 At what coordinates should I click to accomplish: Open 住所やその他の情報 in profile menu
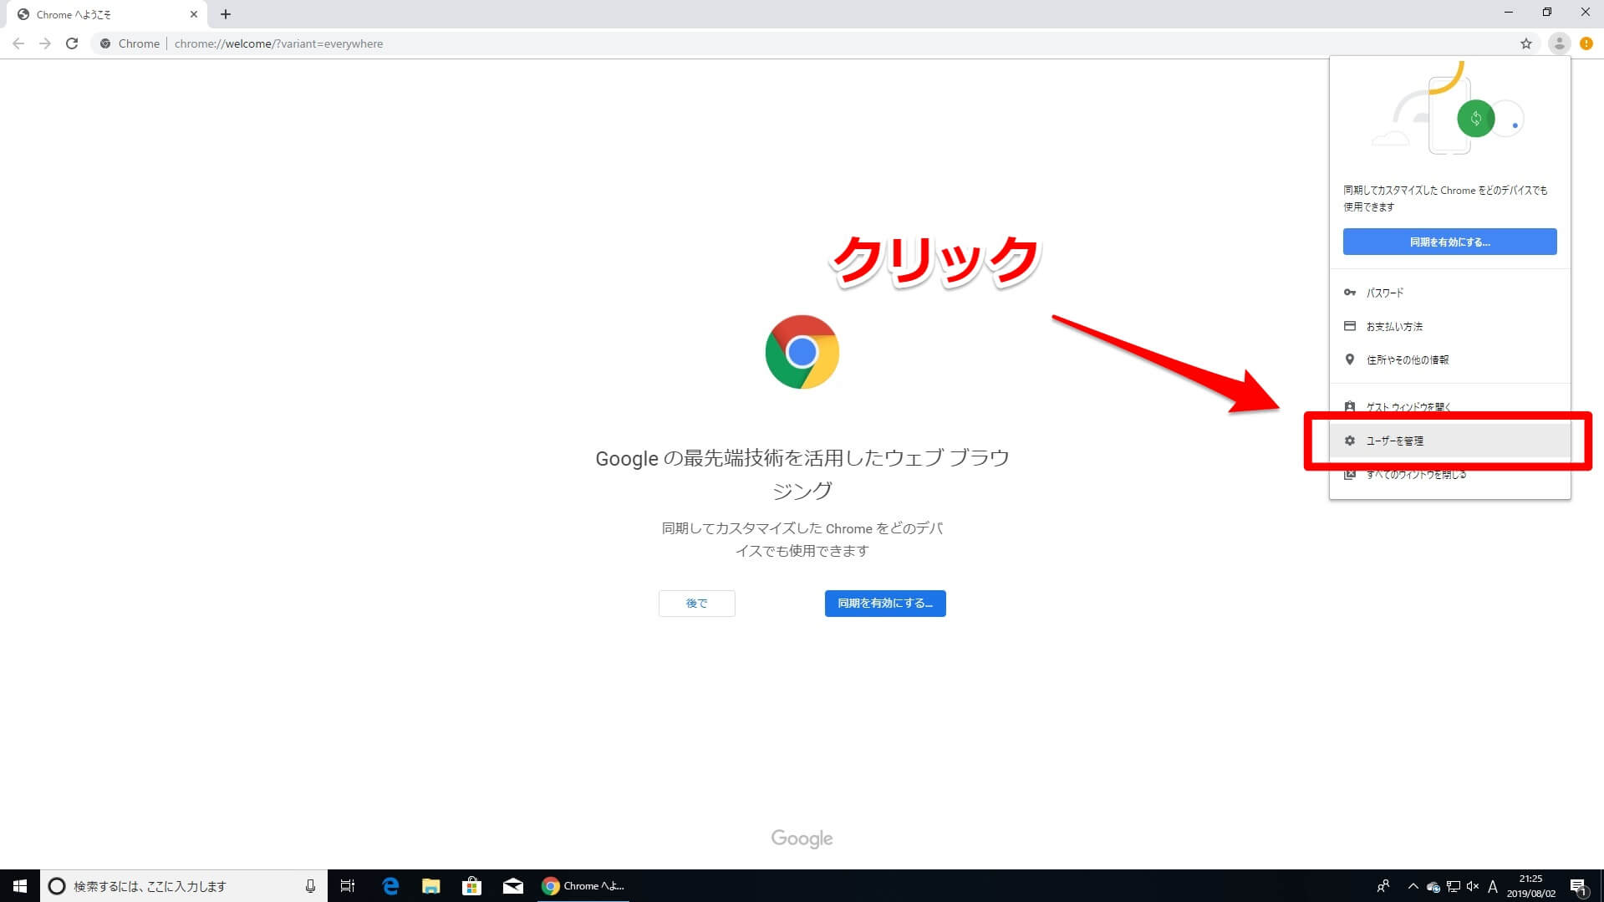point(1449,359)
